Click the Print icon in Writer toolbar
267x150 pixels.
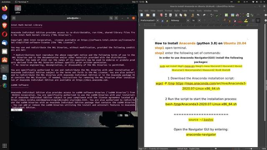coord(166,15)
